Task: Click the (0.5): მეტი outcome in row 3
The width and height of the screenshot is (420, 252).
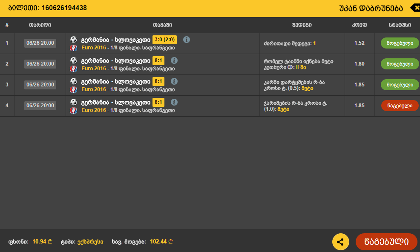Action: coord(294,86)
